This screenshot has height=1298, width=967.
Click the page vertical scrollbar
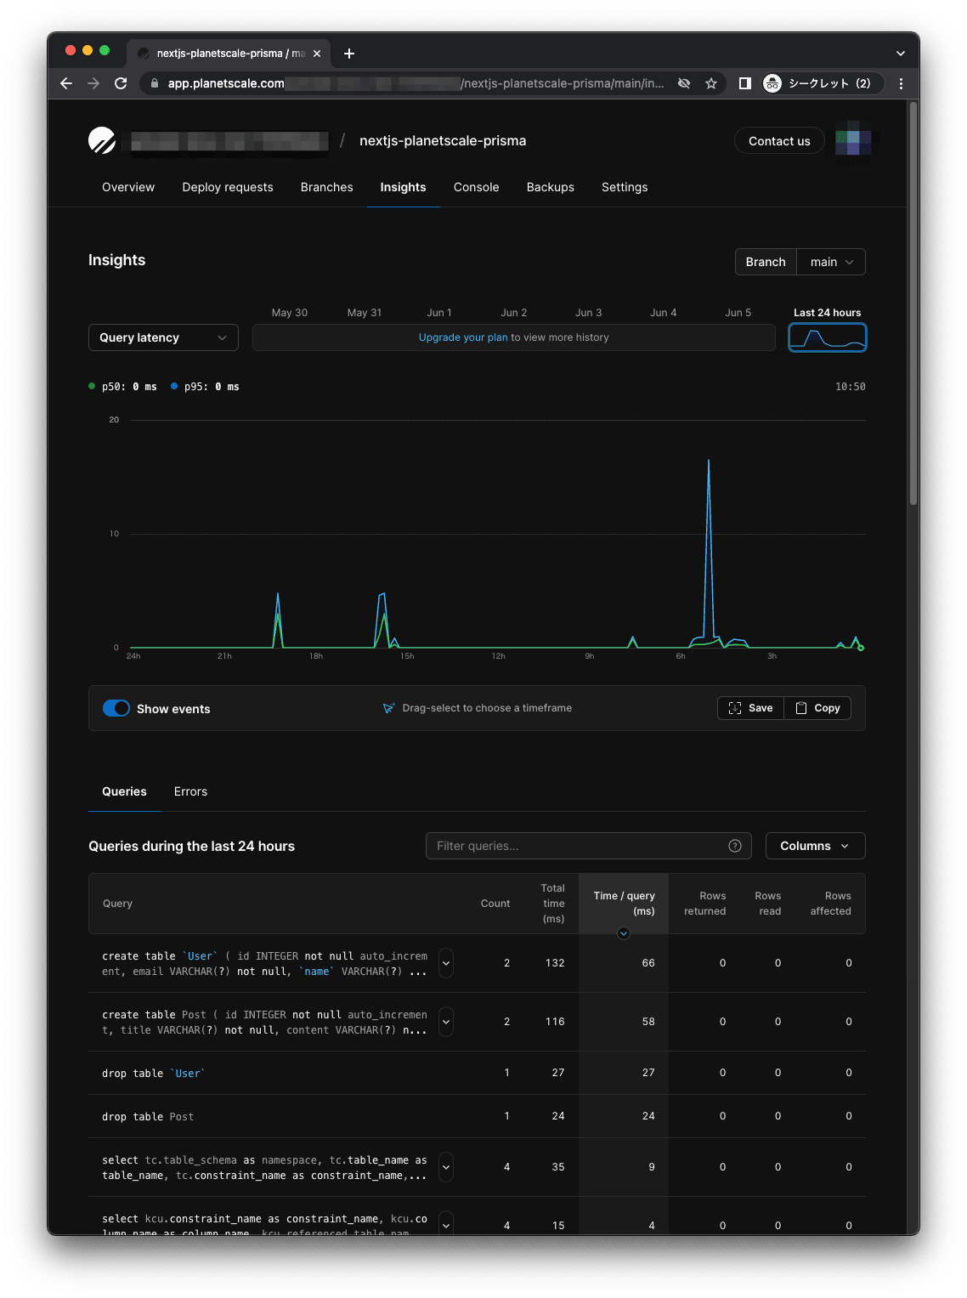913,303
